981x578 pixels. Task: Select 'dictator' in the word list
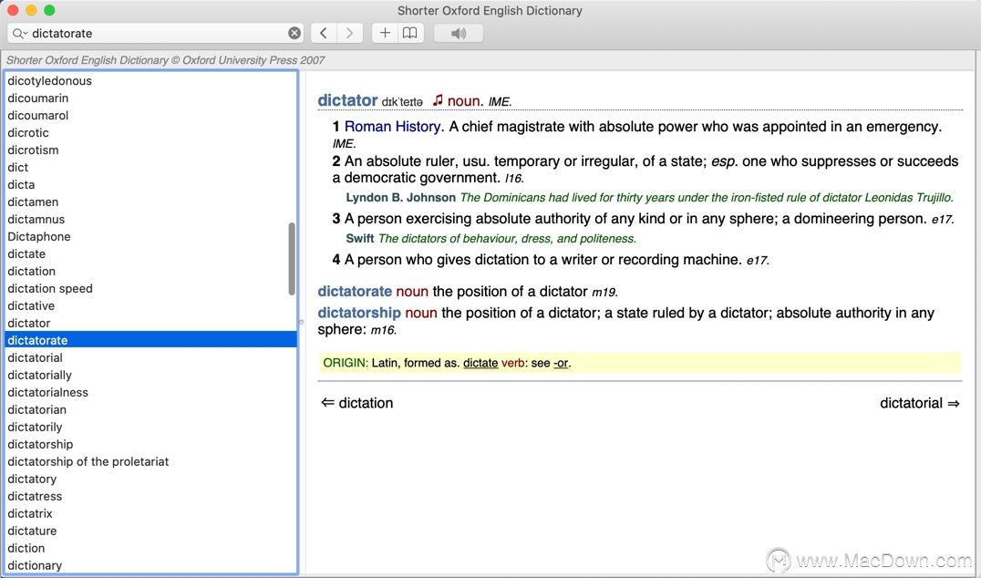click(x=150, y=324)
